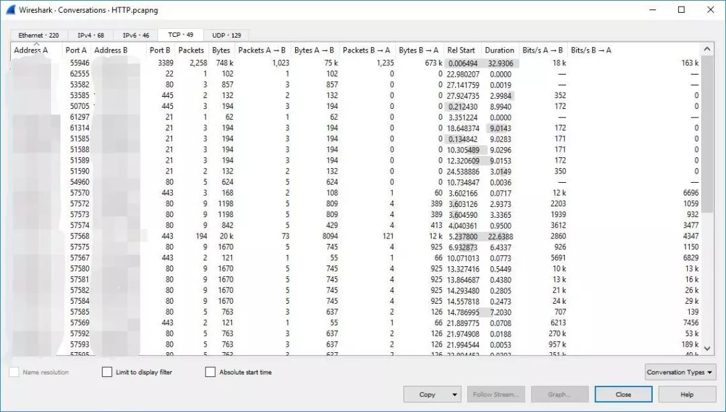Switch to the IPv4 · 68 tab
This screenshot has height=412, width=726.
[x=91, y=35]
